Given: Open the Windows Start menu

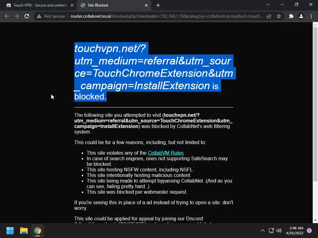Looking at the screenshot, I should tap(10, 231).
